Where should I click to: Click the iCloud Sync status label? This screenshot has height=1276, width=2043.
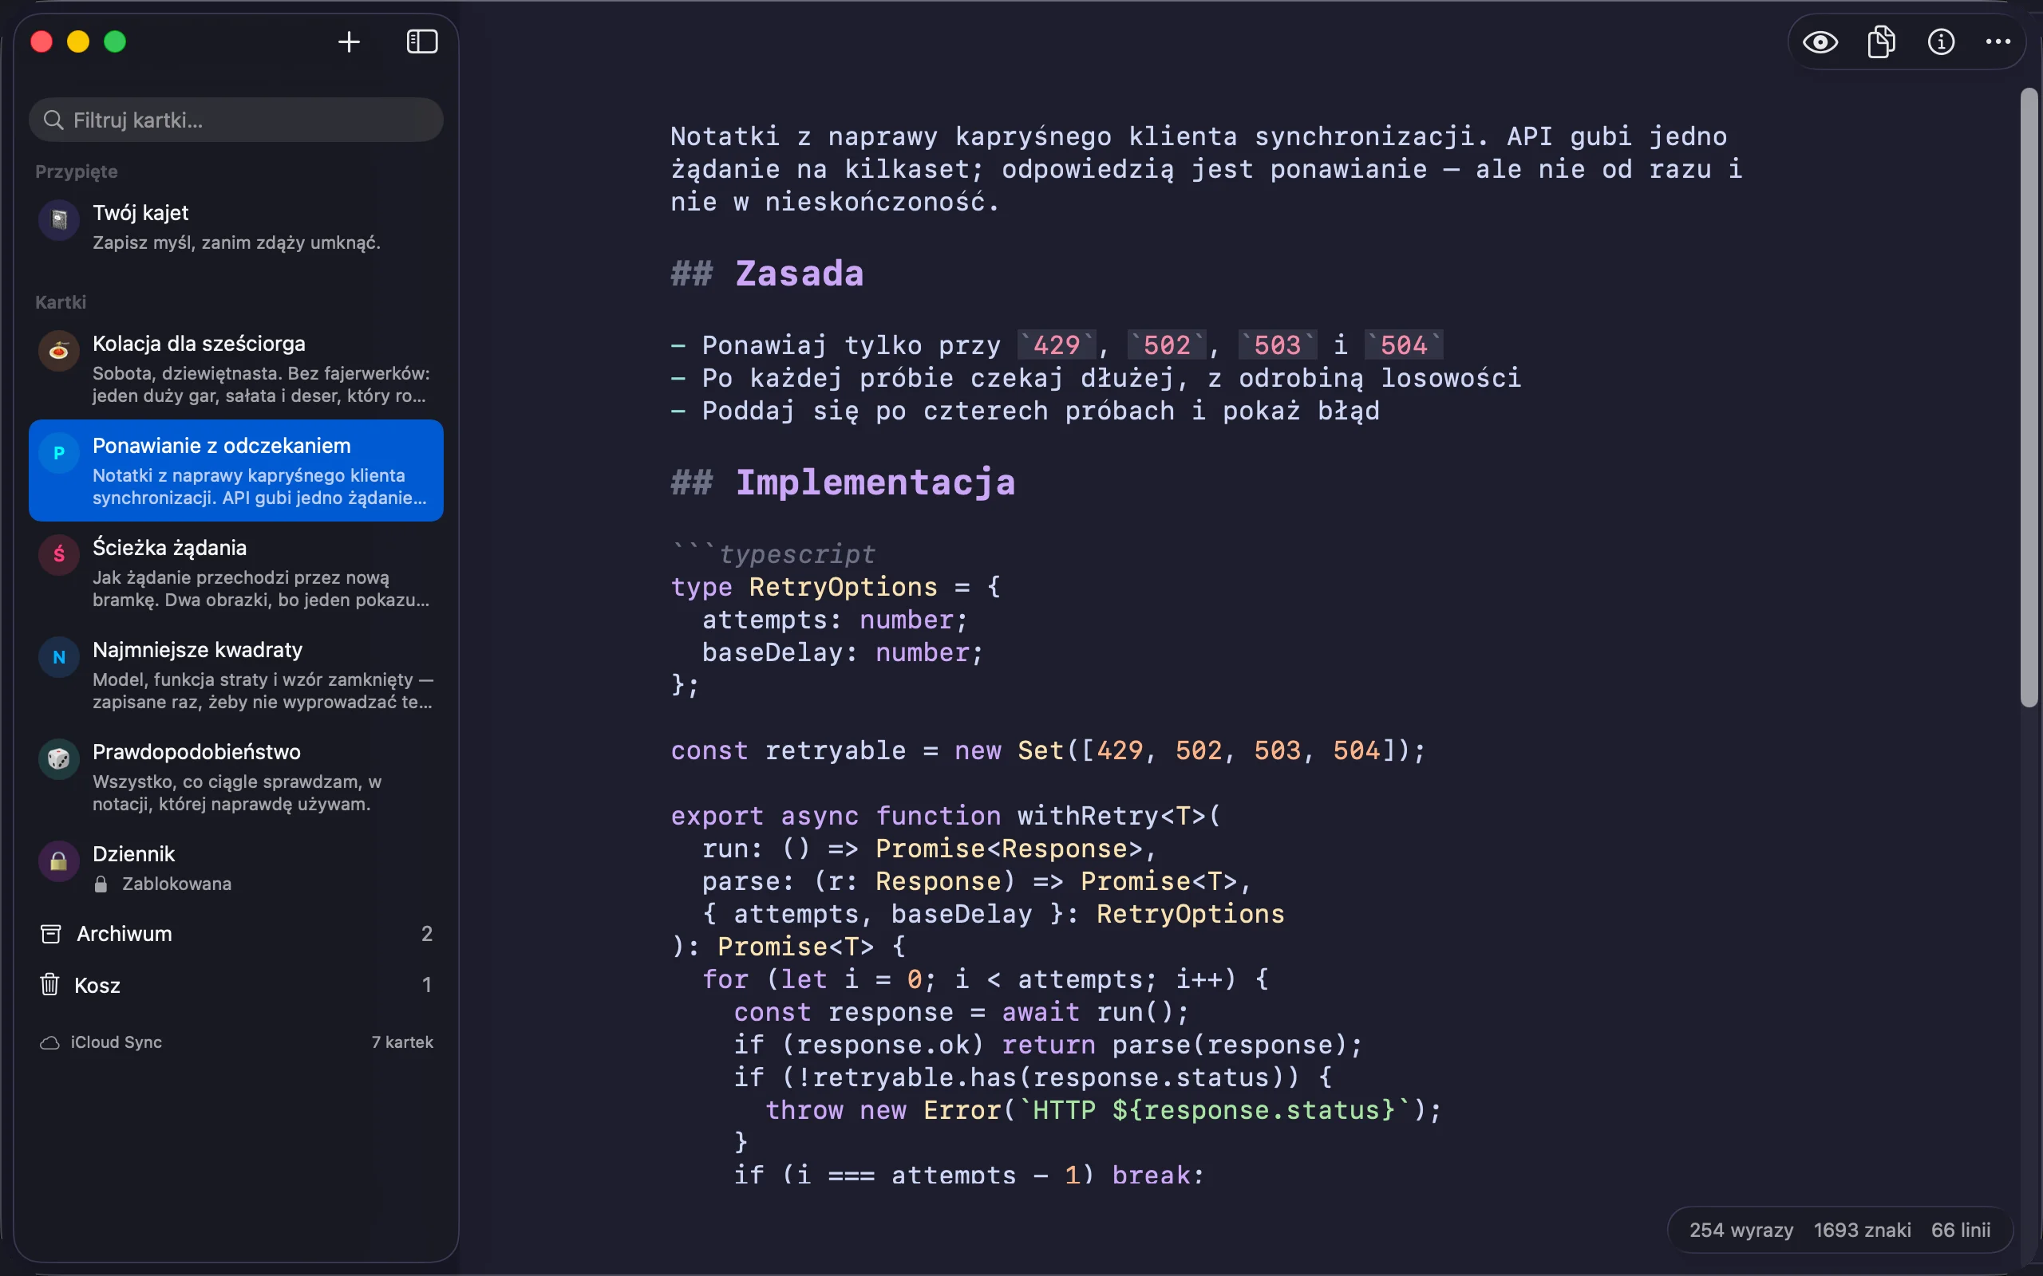pos(117,1042)
